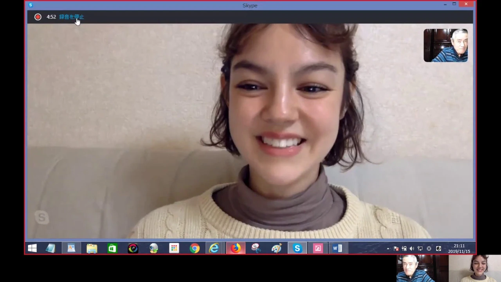Open the blue notebook taskbar icon beside Start
Viewport: 501px width, 282px height.
point(50,248)
